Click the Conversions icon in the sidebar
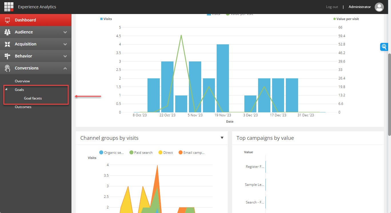 point(8,68)
